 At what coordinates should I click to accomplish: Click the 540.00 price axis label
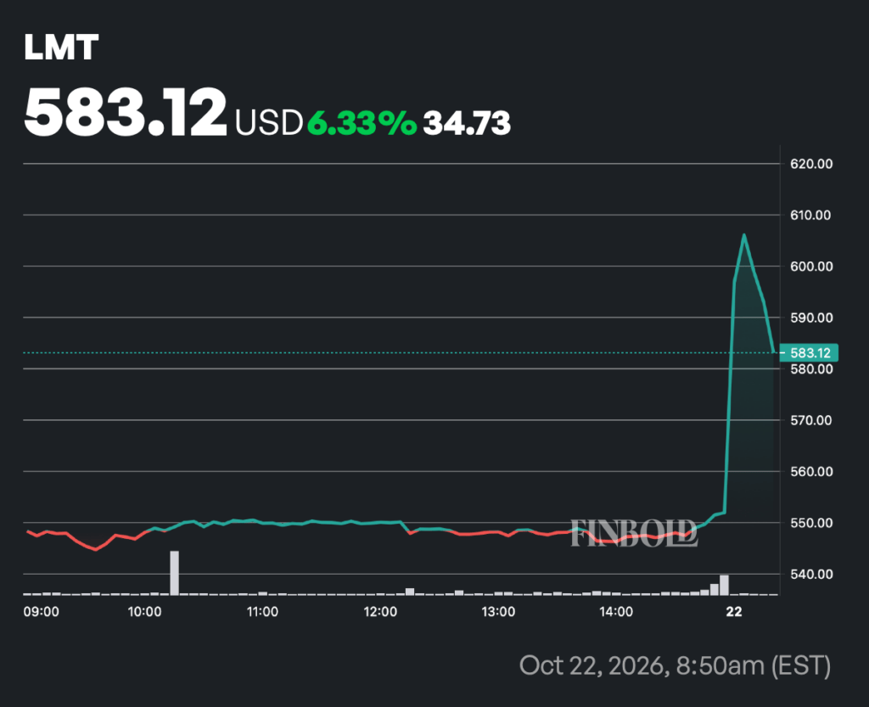tap(811, 574)
